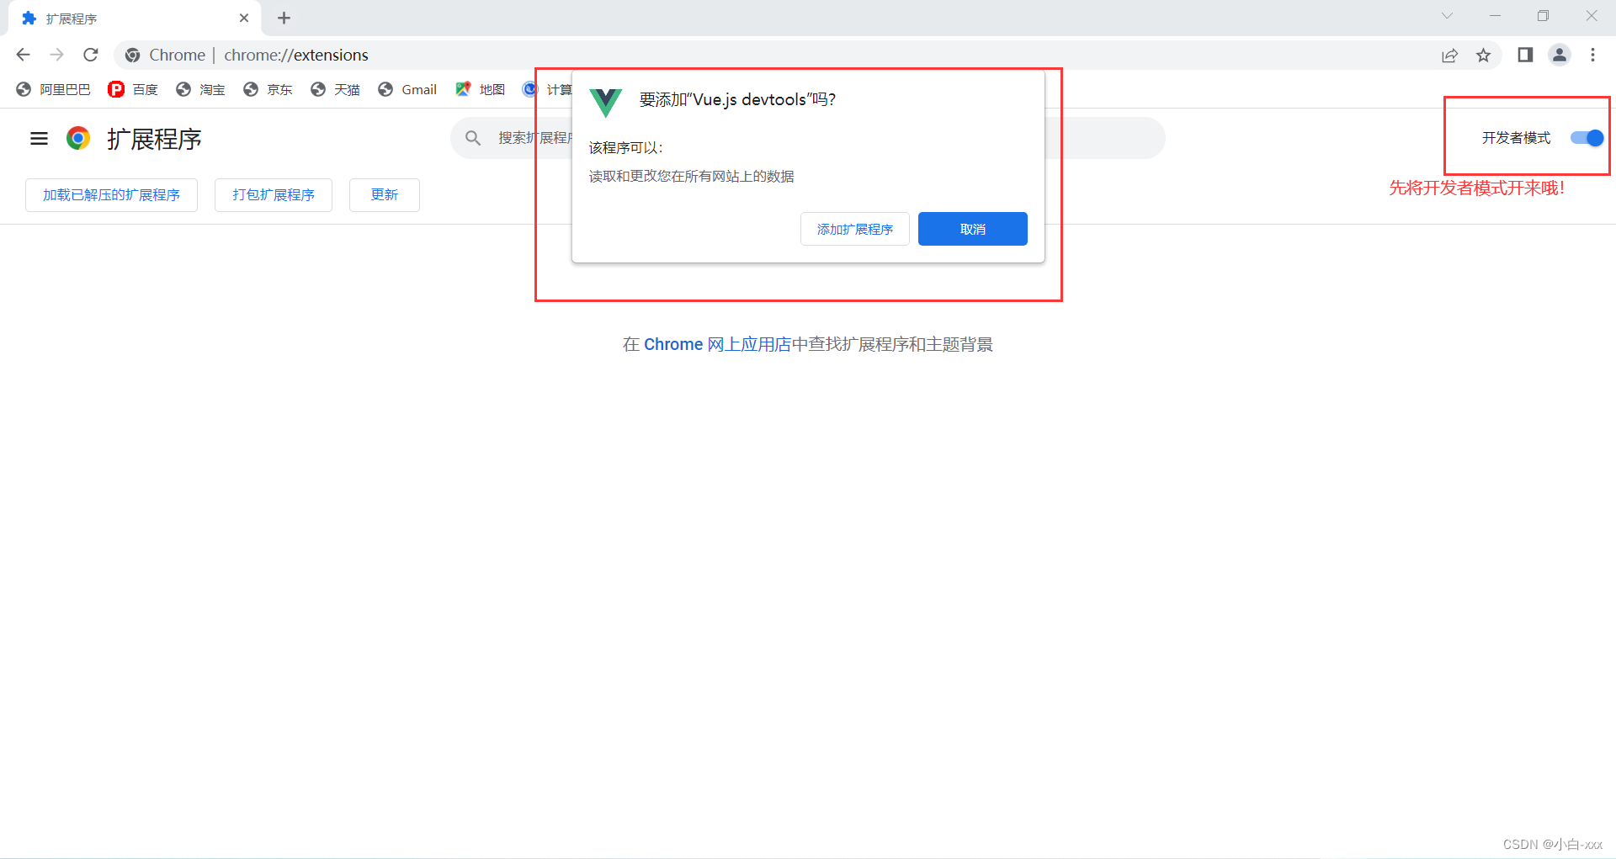
Task: Open the 淘宝 bookmark
Action: [x=200, y=89]
